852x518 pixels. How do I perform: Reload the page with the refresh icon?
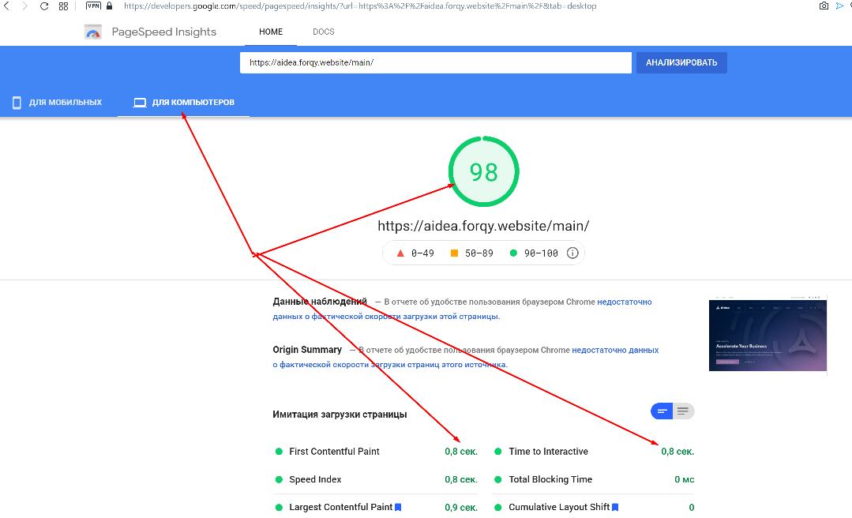click(44, 6)
